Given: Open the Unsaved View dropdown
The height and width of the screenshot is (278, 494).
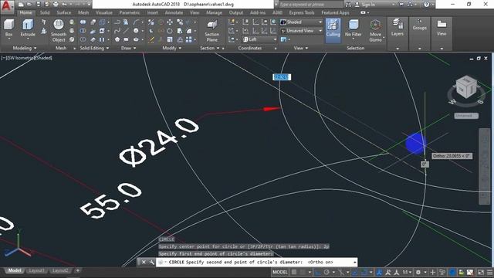Looking at the screenshot, I should tap(302, 31).
